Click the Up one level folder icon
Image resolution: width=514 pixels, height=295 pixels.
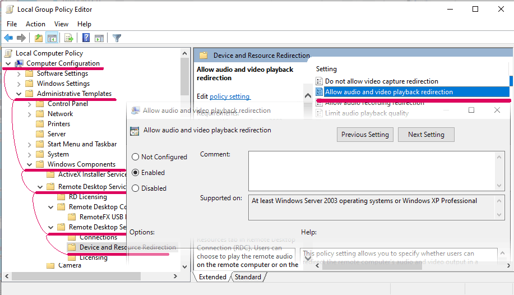(x=38, y=38)
